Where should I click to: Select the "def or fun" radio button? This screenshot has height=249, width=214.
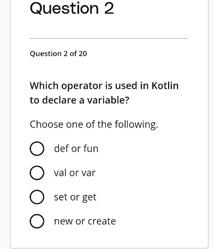click(x=37, y=149)
